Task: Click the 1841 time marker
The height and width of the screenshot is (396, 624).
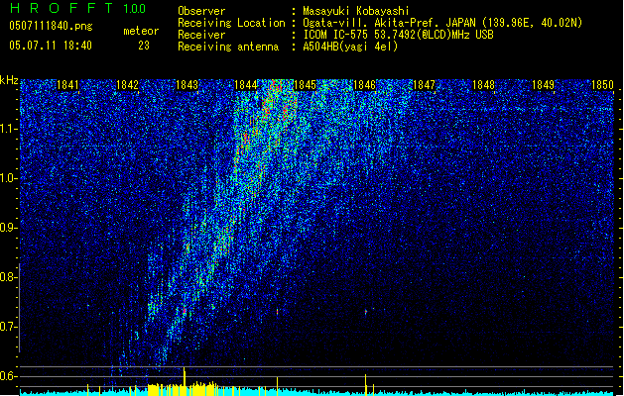Action: point(67,85)
